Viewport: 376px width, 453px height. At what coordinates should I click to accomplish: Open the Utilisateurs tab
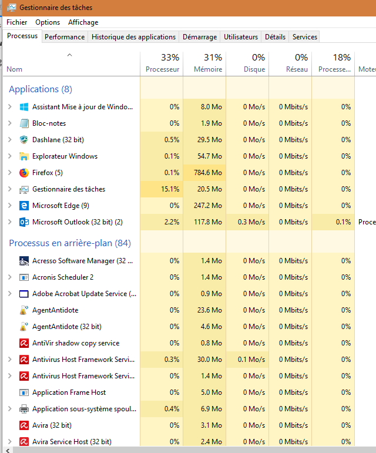point(241,37)
